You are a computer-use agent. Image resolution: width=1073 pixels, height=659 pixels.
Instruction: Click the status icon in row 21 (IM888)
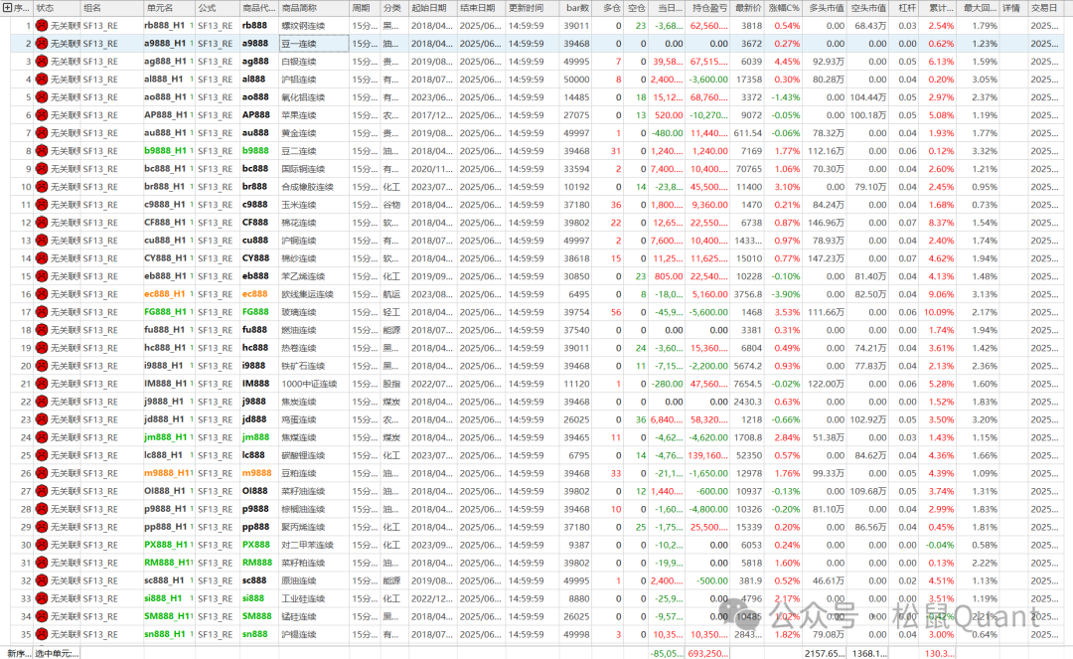[x=42, y=384]
